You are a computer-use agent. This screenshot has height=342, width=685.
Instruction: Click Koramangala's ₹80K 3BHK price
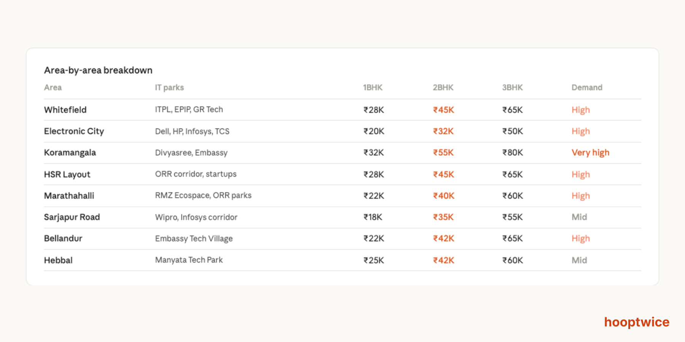click(512, 153)
